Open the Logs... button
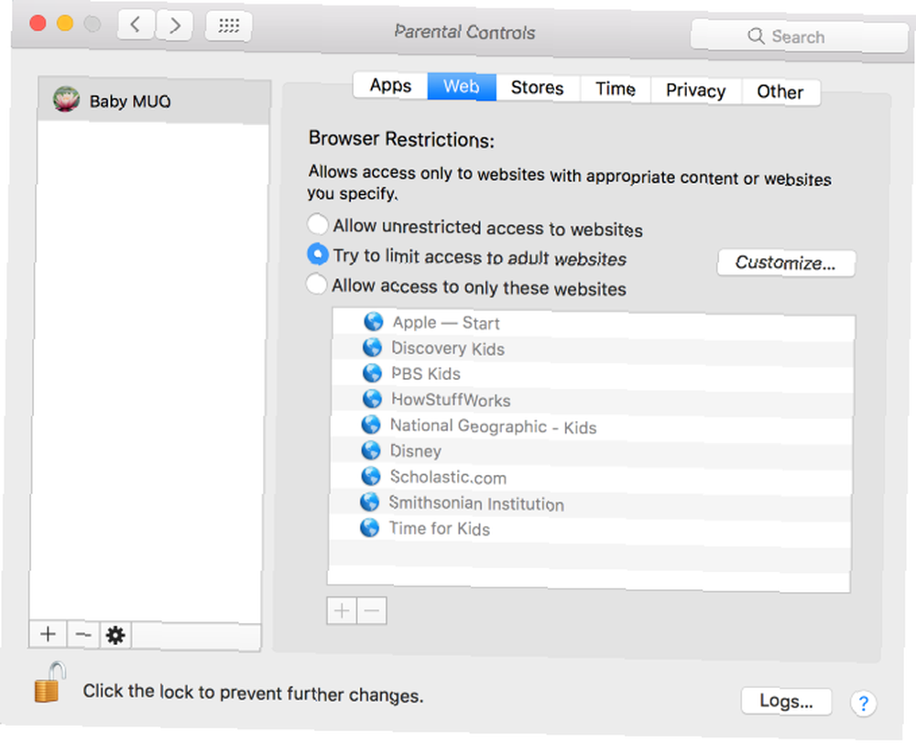Image resolution: width=916 pixels, height=743 pixels. click(786, 701)
